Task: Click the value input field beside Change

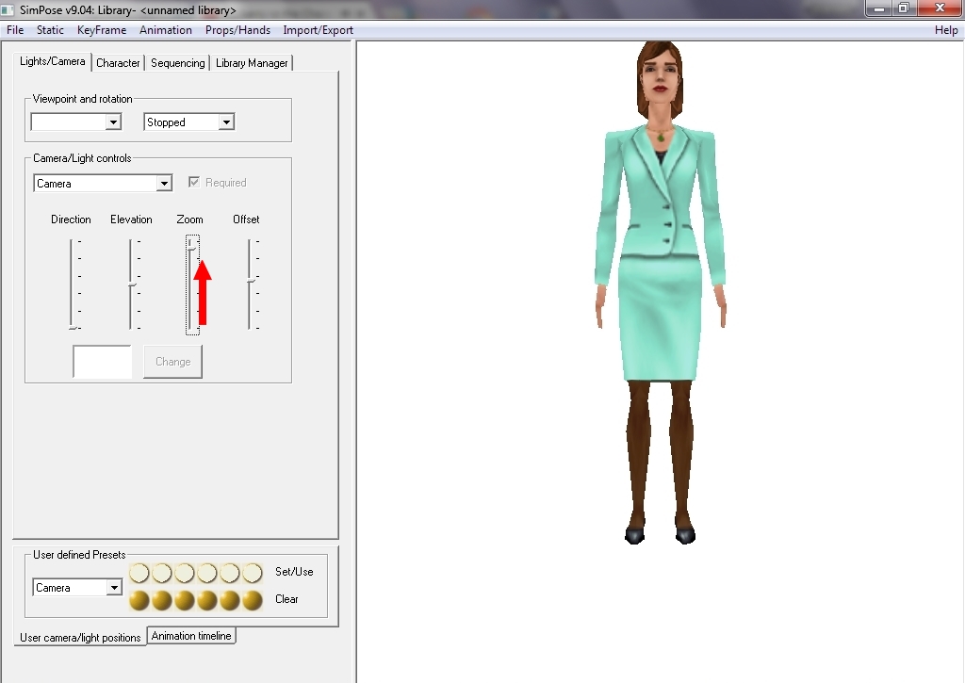Action: (103, 362)
